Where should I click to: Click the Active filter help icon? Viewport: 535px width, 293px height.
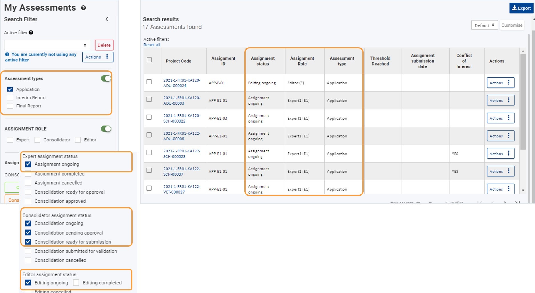(31, 33)
